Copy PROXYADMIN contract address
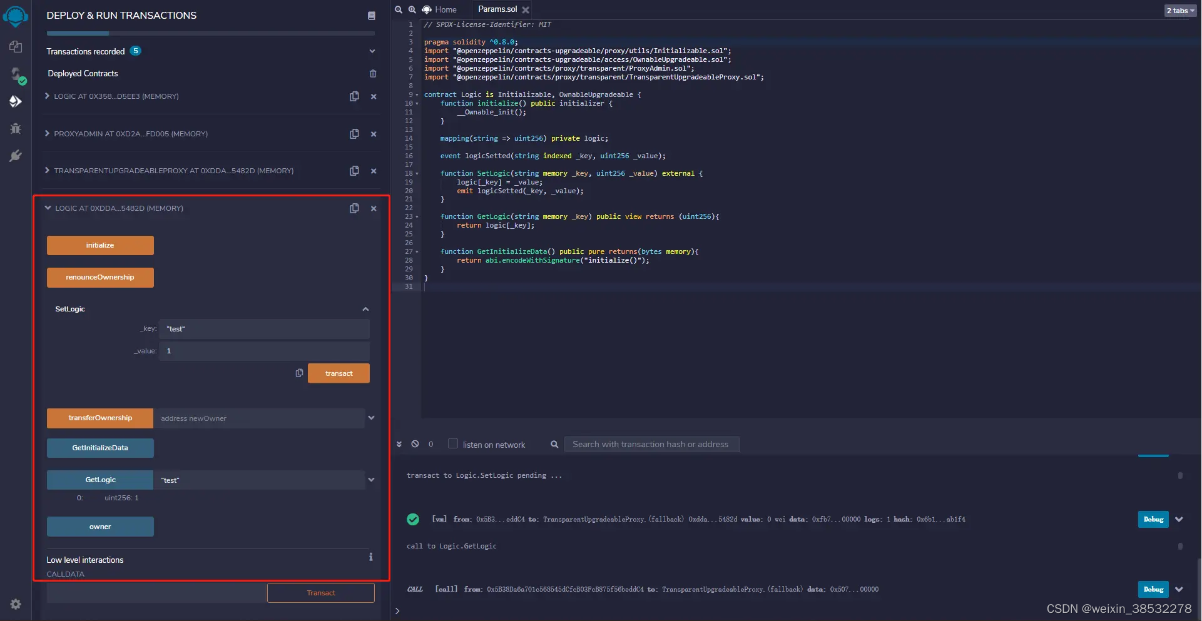The height and width of the screenshot is (621, 1202). tap(354, 134)
